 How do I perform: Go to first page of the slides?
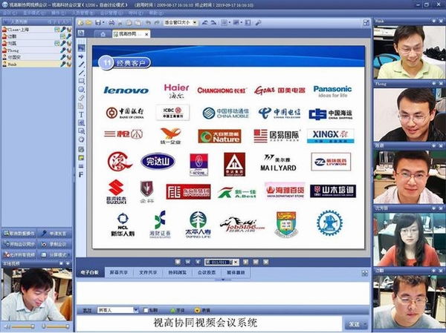point(188,262)
